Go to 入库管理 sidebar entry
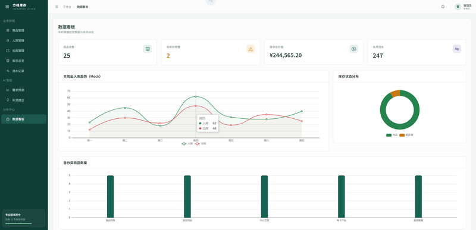This screenshot has height=230, width=476. click(x=24, y=40)
